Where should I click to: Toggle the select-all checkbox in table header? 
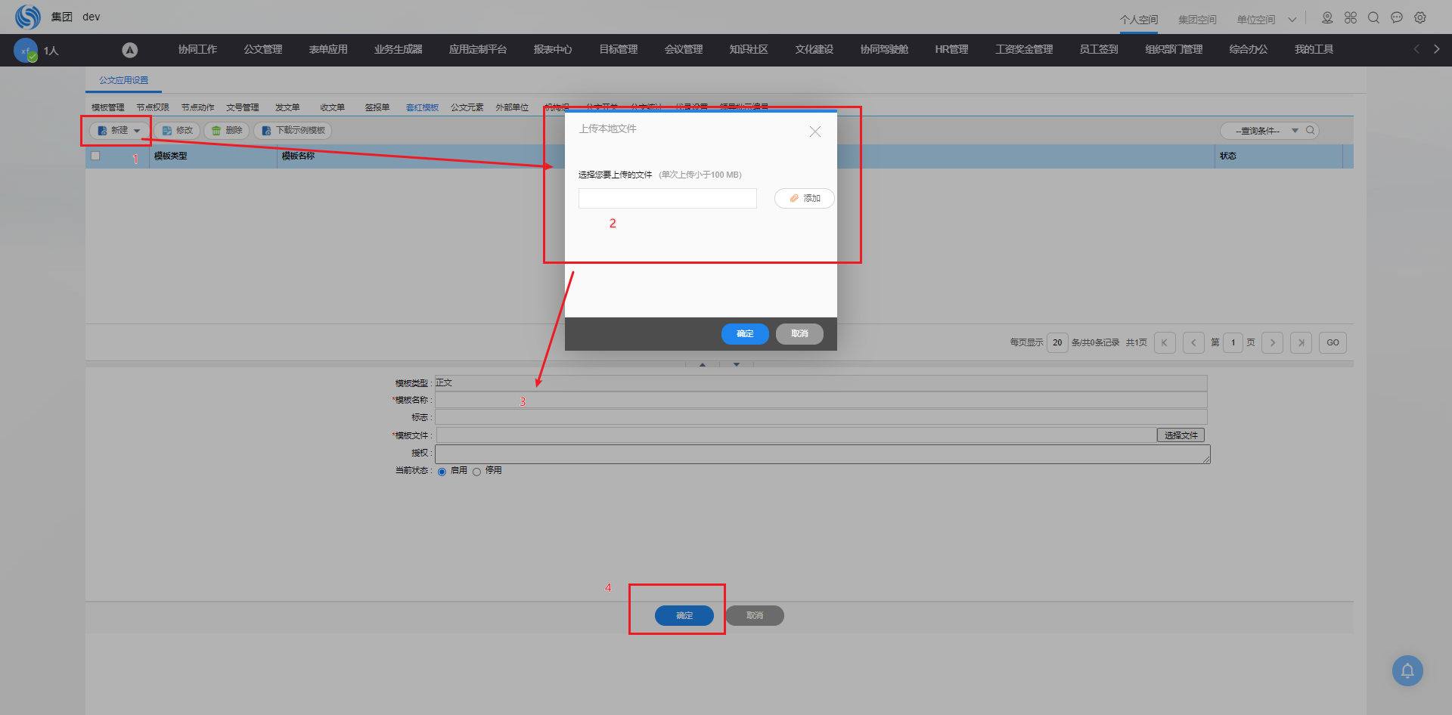click(x=95, y=156)
